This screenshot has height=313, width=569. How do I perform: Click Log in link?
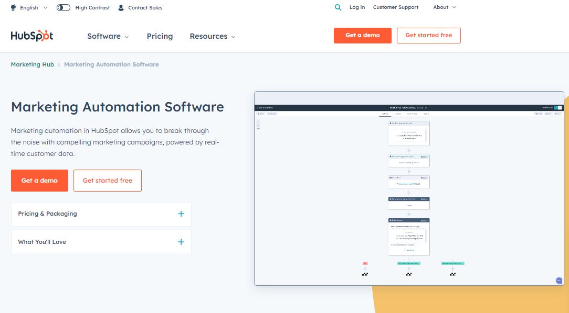pos(357,7)
